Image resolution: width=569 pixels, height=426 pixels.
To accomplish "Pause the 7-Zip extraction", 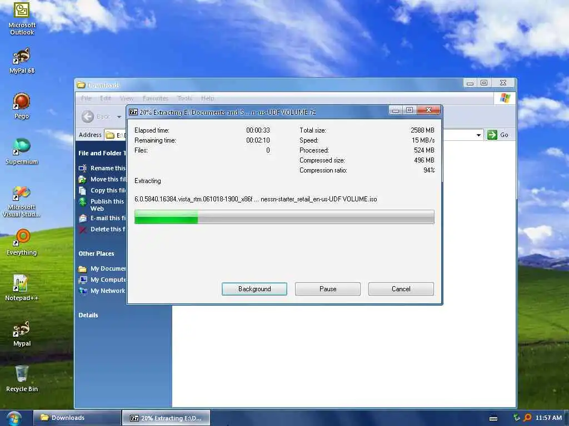I will click(328, 289).
